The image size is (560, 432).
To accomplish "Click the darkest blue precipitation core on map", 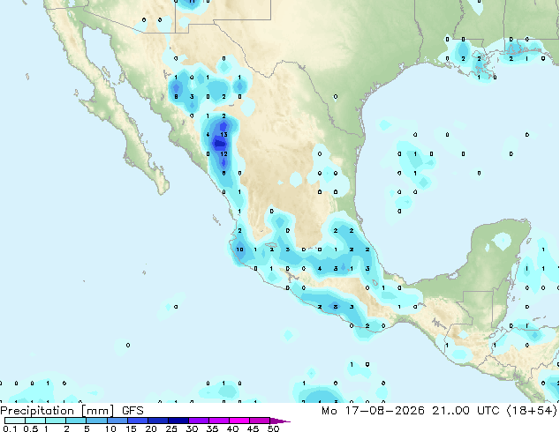I will (x=219, y=144).
